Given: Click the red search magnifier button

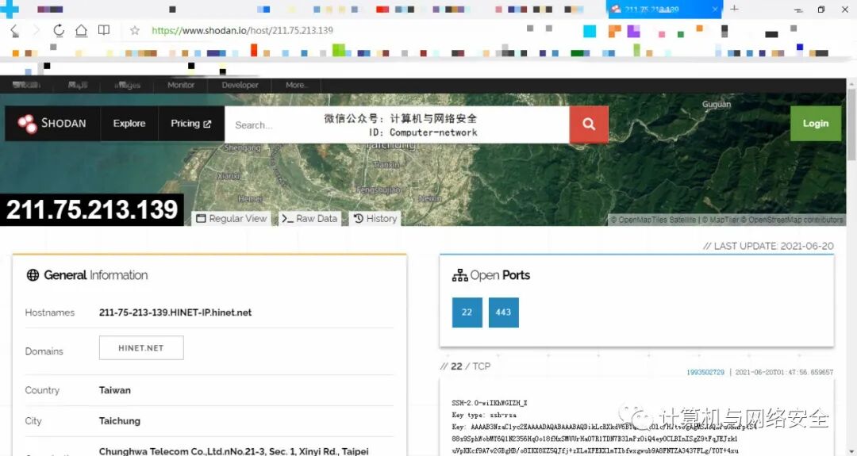Looking at the screenshot, I should point(589,124).
